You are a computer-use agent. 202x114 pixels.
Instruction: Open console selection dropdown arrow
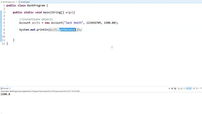199,89
